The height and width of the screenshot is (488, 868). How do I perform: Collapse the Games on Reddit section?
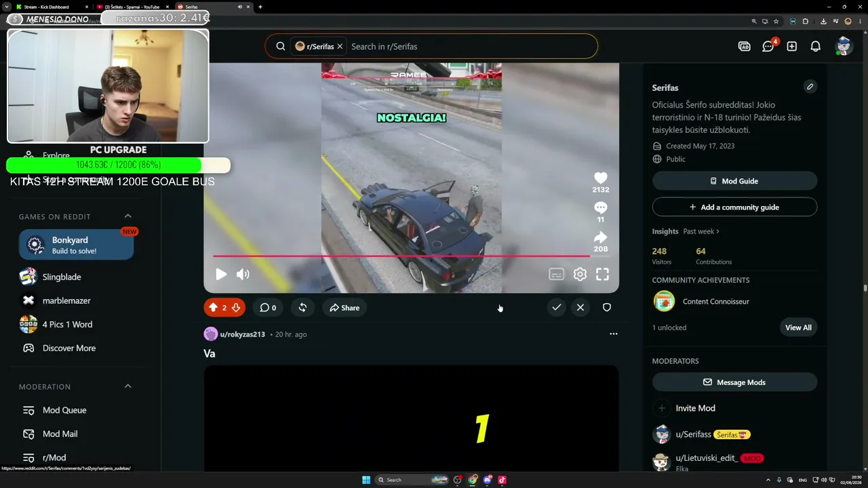click(127, 216)
